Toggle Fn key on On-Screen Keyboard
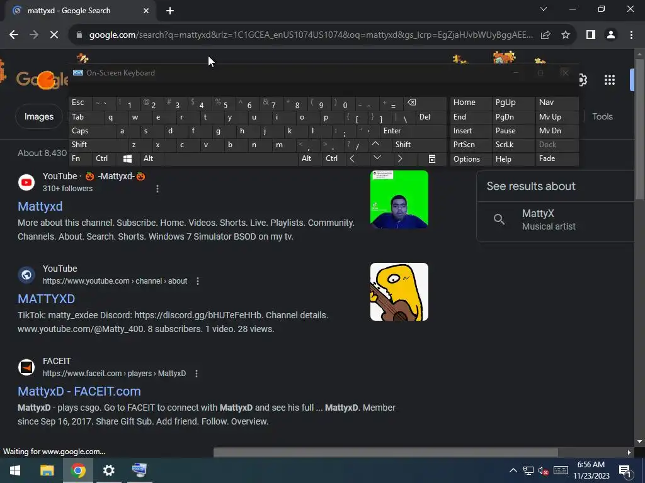 pos(81,158)
